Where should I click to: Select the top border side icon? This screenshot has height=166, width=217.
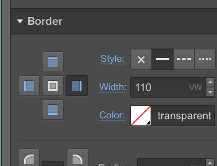click(x=53, y=62)
